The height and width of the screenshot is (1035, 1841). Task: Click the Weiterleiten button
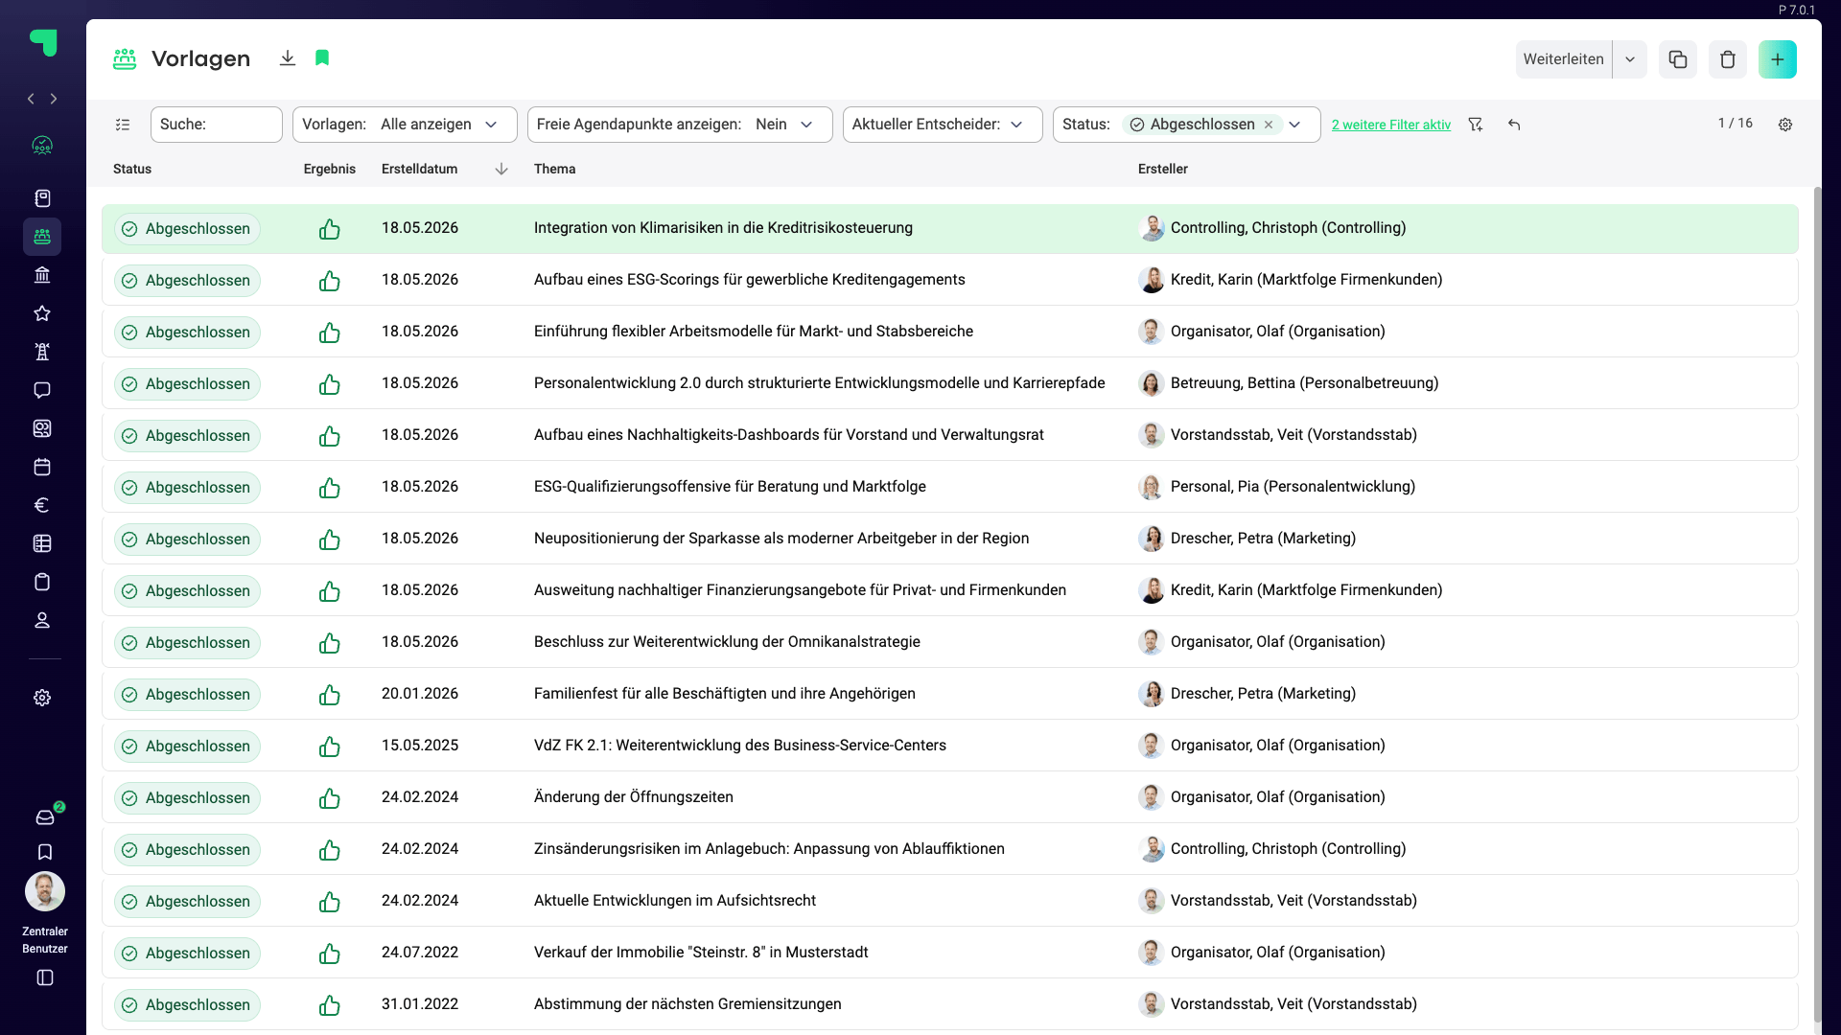pyautogui.click(x=1563, y=59)
